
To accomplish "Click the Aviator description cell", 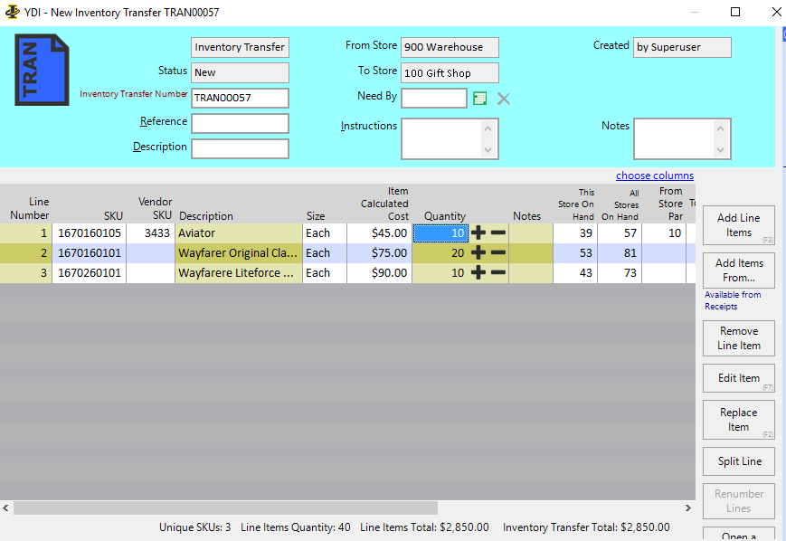I will [x=239, y=233].
